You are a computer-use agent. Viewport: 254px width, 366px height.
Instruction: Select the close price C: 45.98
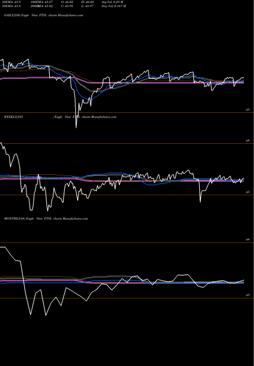tap(67, 6)
